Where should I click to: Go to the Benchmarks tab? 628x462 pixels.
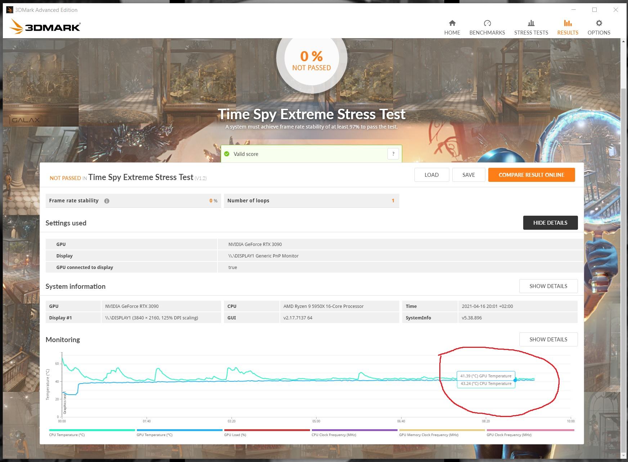(x=487, y=27)
